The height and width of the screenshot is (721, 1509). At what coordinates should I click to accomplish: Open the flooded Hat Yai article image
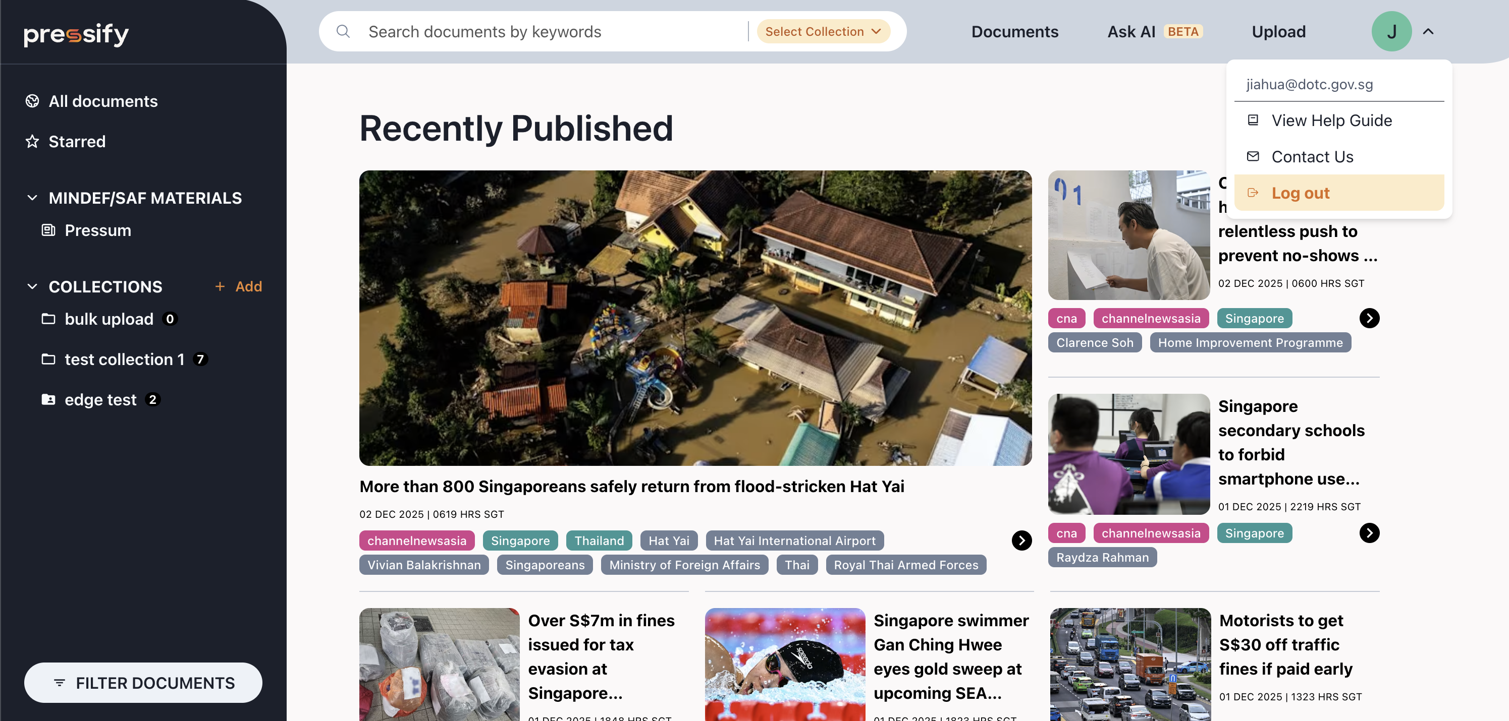click(x=695, y=318)
